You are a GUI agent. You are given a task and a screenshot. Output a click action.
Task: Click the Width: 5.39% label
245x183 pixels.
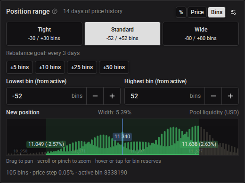pos(114,112)
